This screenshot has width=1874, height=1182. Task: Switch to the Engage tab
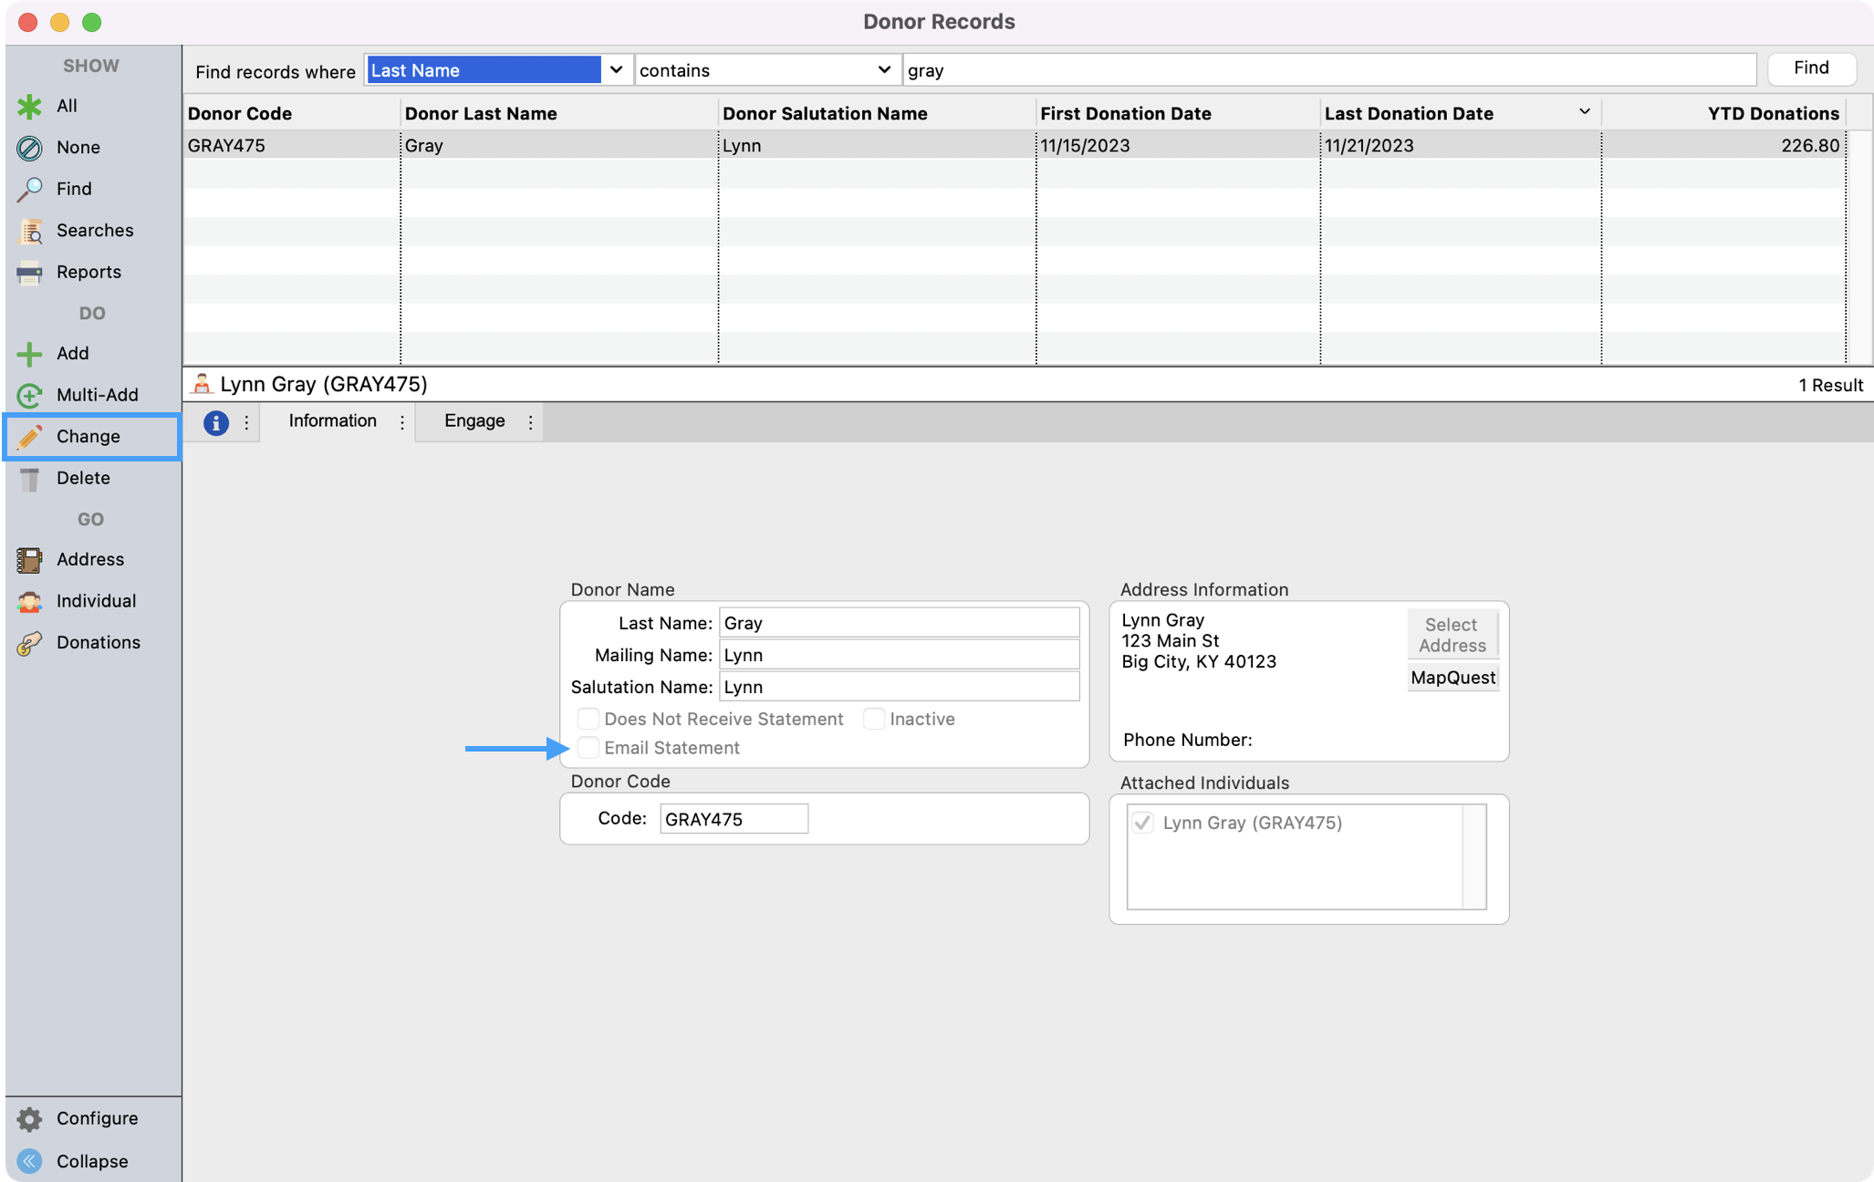point(474,421)
